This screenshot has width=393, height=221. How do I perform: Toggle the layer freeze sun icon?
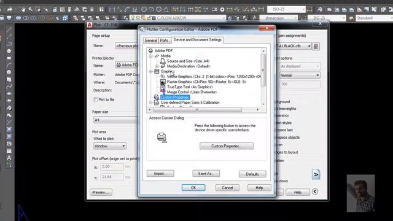(x=138, y=18)
